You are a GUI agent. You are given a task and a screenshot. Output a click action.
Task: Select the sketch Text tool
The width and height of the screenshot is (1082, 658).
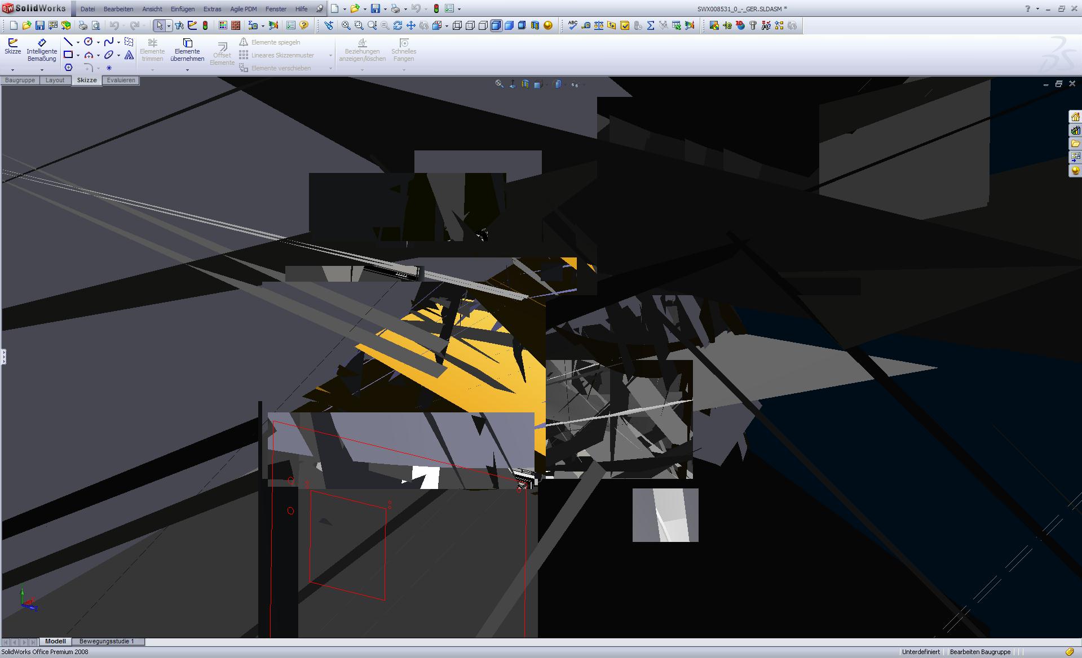pos(129,55)
